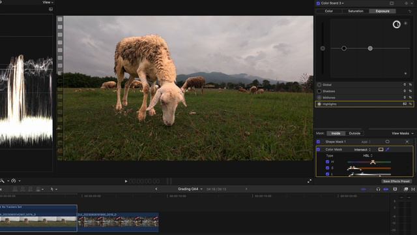
Task: Click the viewer timecode display
Action: [x=145, y=181]
